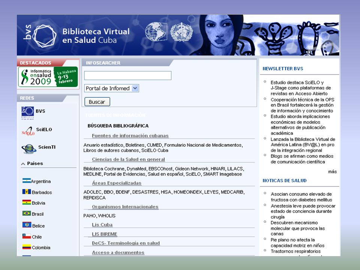Open the LIS BIREME link
The width and height of the screenshot is (360, 270).
click(x=105, y=234)
